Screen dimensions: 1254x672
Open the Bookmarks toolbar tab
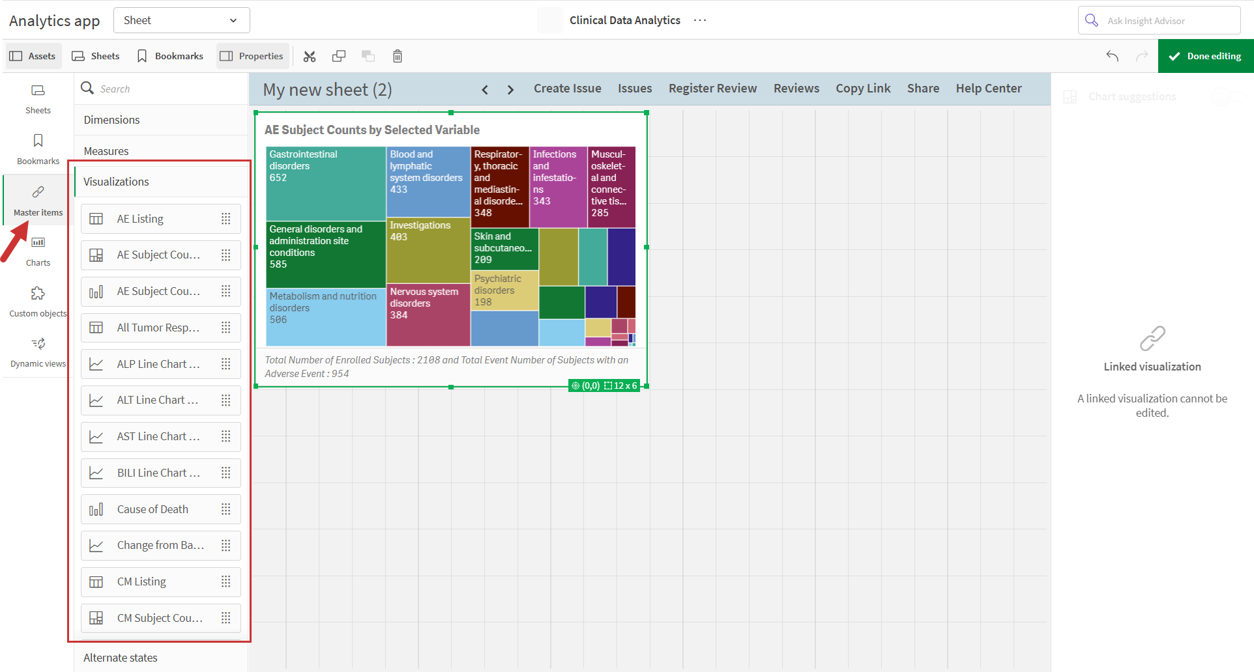point(170,56)
